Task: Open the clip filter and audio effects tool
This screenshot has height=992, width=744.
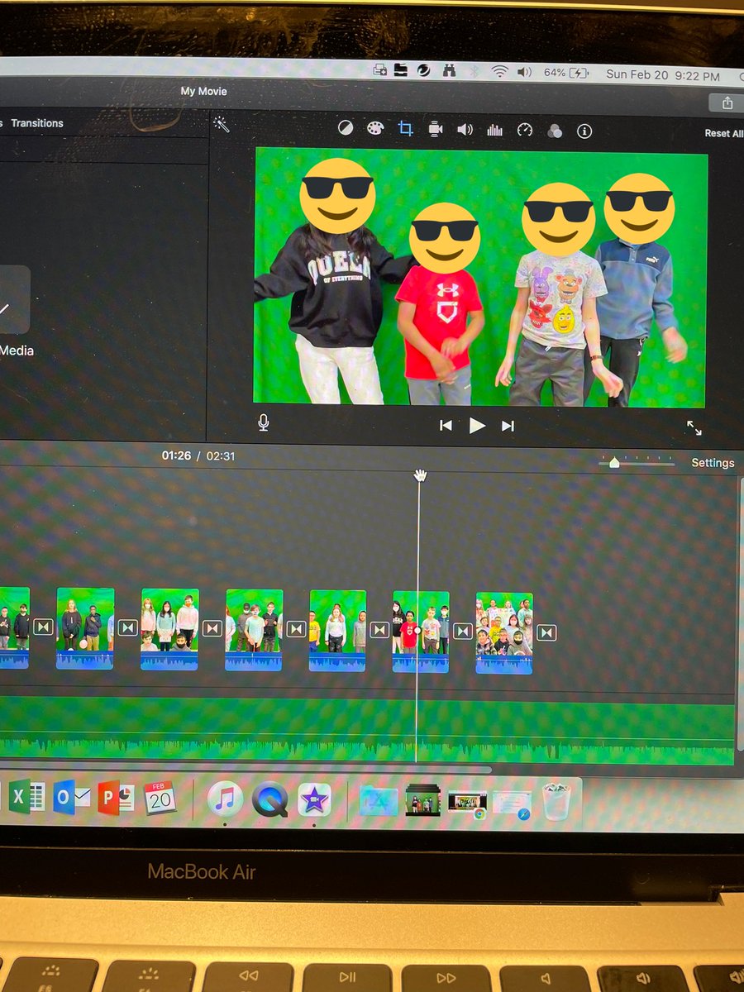Action: tap(555, 131)
